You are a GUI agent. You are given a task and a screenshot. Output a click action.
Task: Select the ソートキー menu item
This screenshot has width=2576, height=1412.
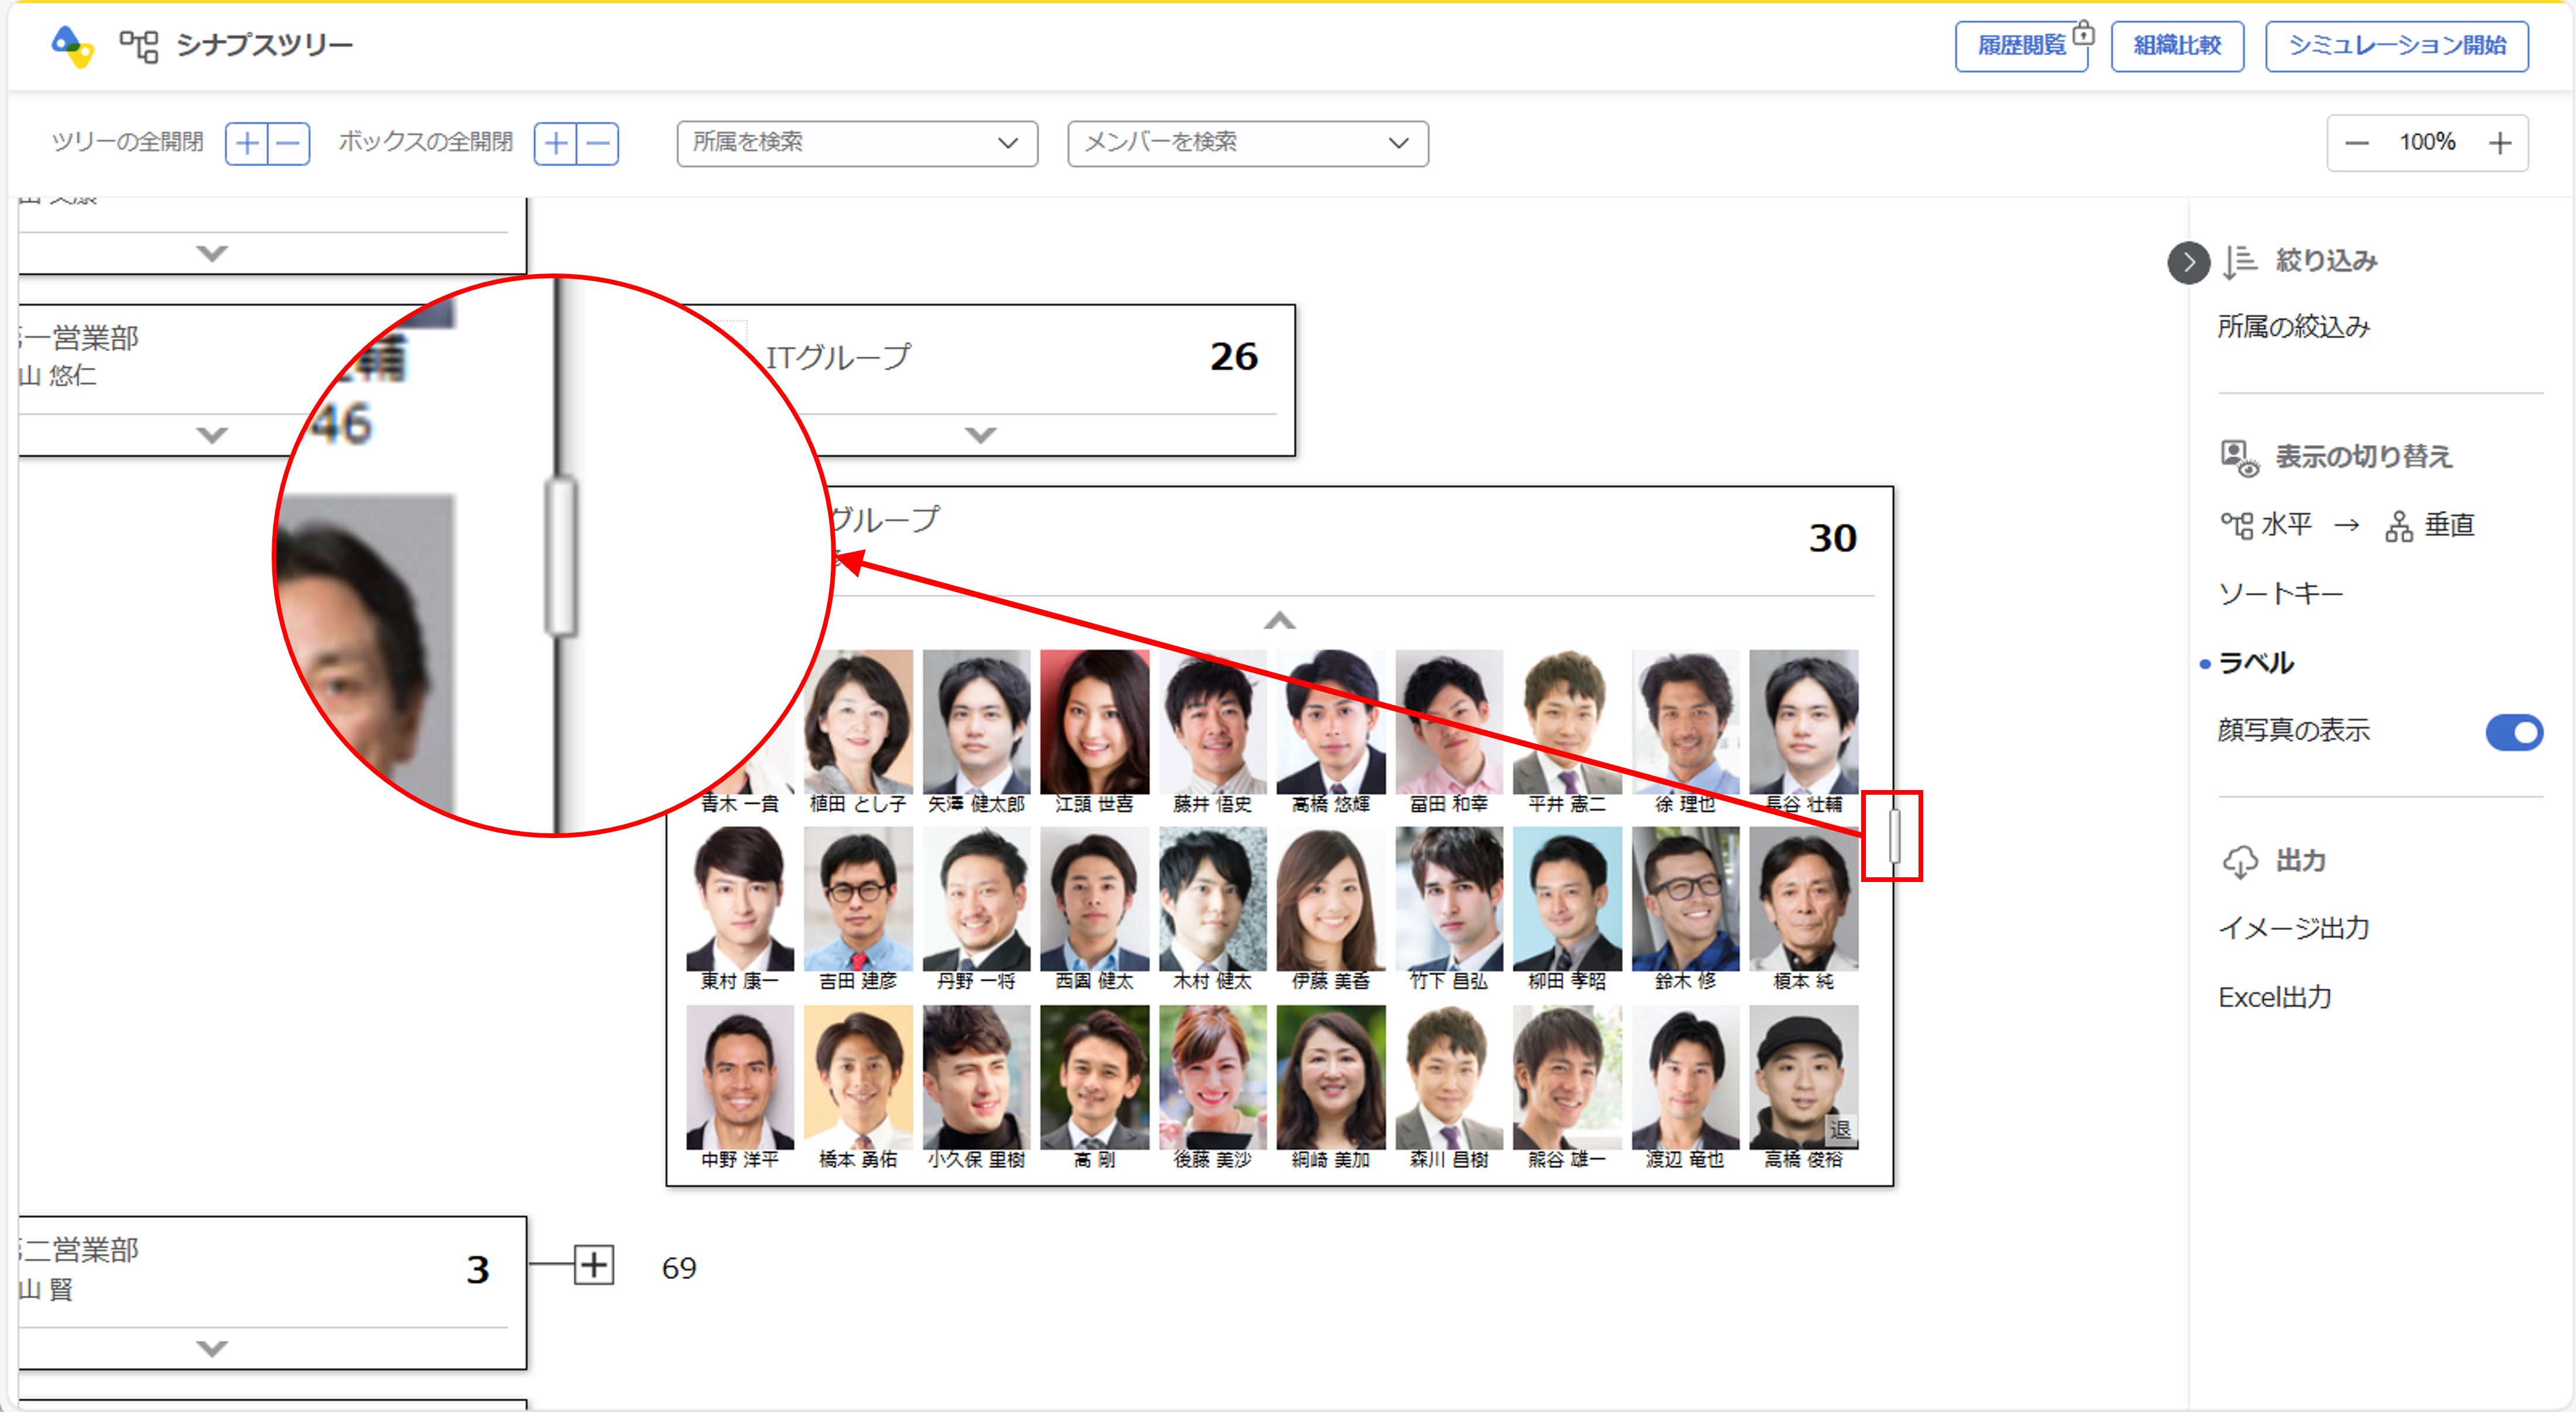click(2280, 594)
